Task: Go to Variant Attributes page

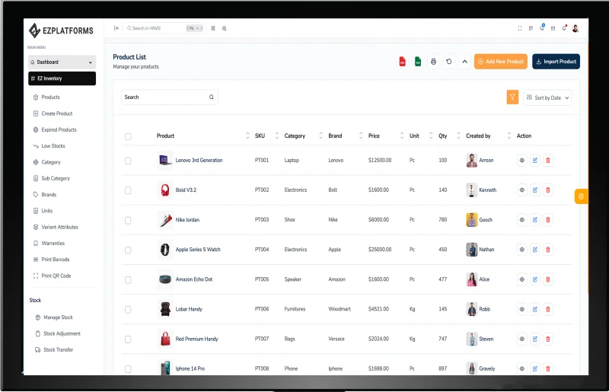Action: tap(56, 227)
